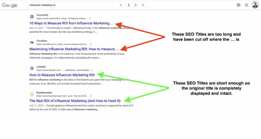Click the 'Buzzbassador' site name

click(x=44, y=93)
